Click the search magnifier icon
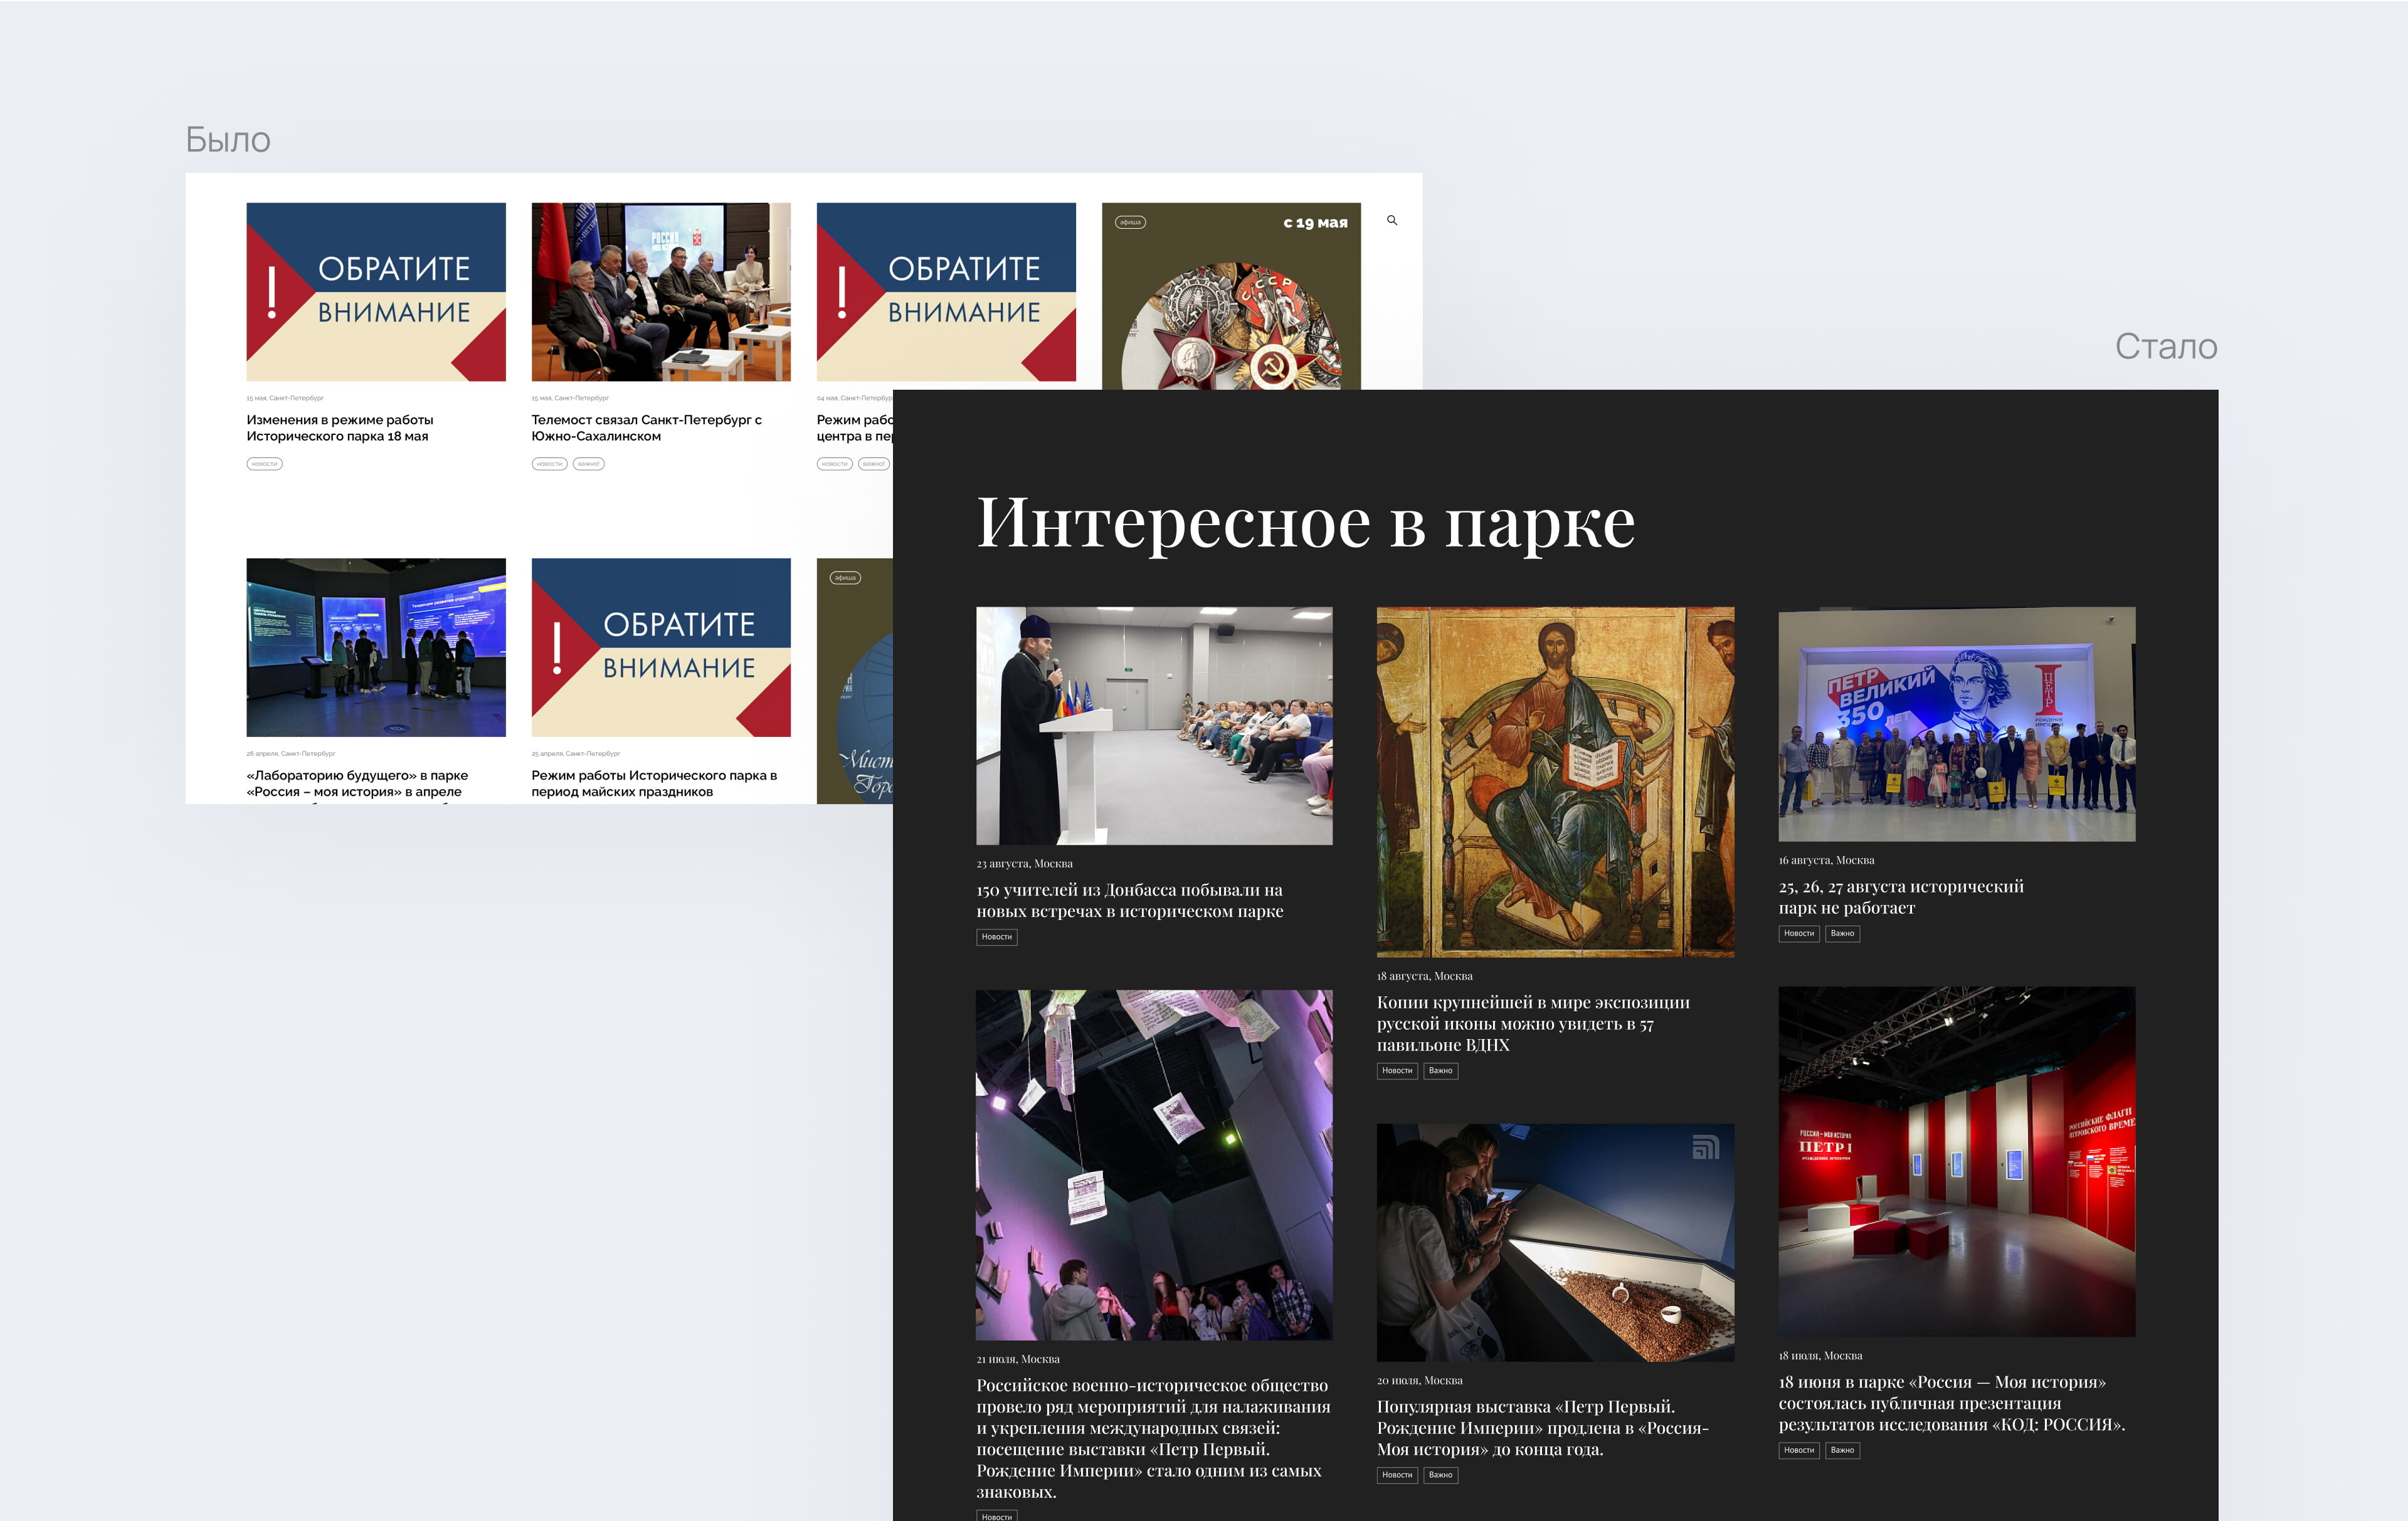 click(x=1391, y=220)
